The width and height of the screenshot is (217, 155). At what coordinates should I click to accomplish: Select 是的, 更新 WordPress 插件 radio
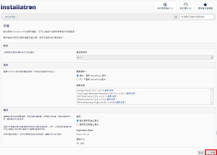[x=77, y=76]
